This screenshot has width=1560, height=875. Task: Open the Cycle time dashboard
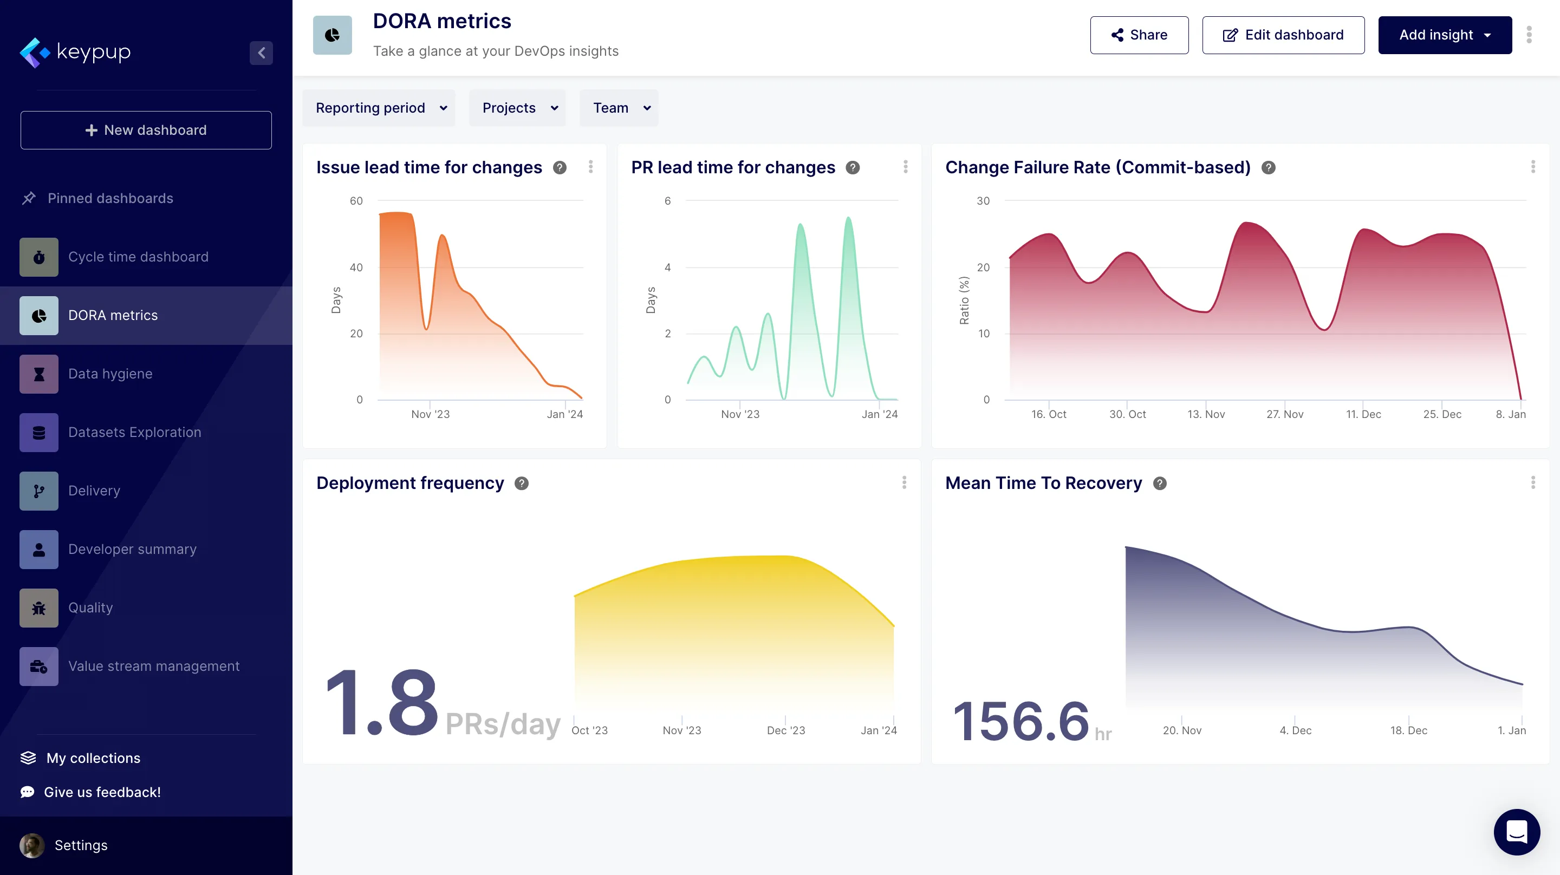138,257
